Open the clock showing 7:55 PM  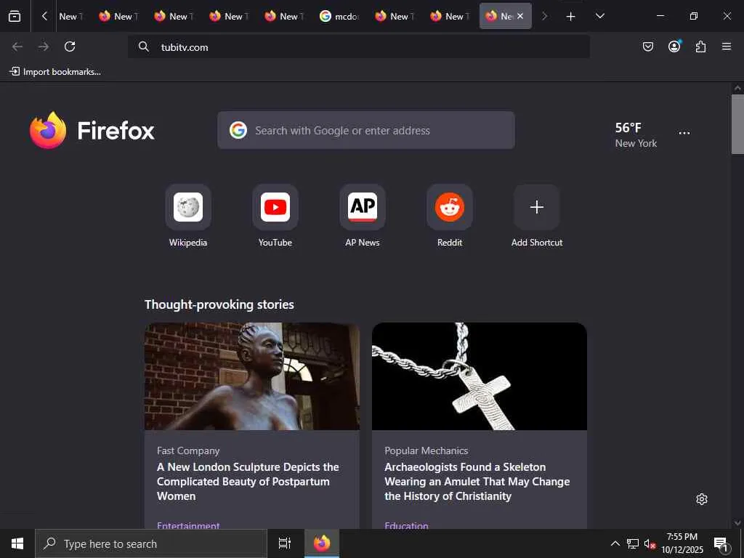(682, 543)
